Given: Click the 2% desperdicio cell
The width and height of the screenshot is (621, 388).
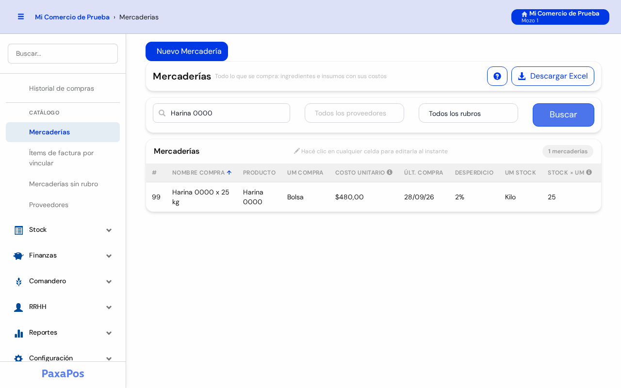Looking at the screenshot, I should pos(474,197).
